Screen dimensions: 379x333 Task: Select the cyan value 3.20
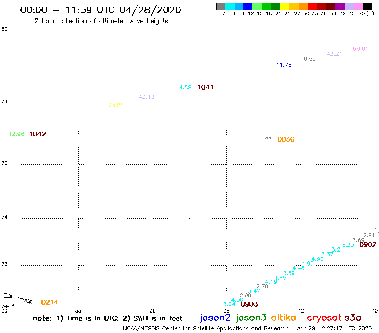pyautogui.click(x=348, y=245)
